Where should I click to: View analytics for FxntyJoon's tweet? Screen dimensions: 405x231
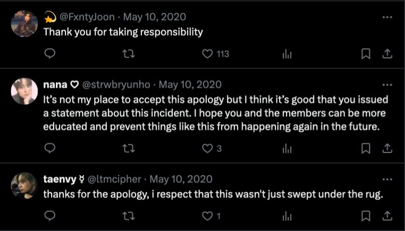(x=286, y=53)
